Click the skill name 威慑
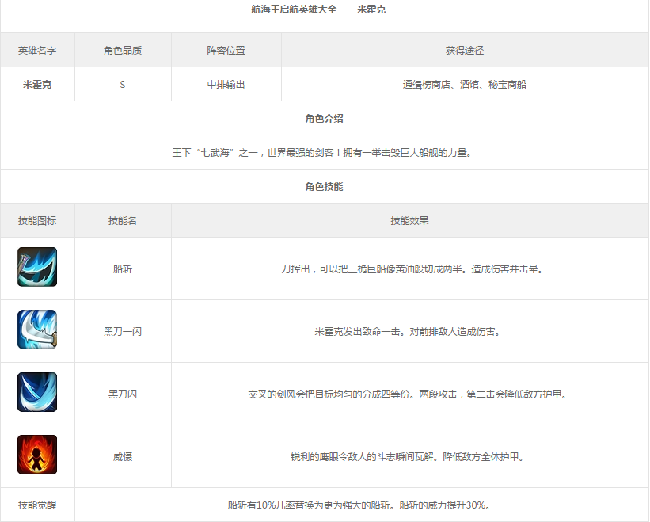 click(123, 457)
